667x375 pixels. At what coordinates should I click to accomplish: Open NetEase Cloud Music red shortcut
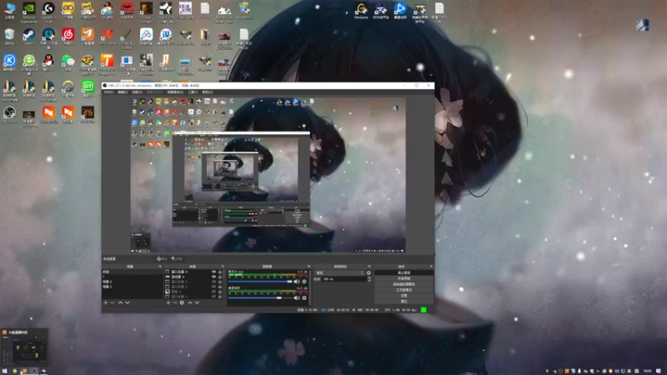[68, 37]
